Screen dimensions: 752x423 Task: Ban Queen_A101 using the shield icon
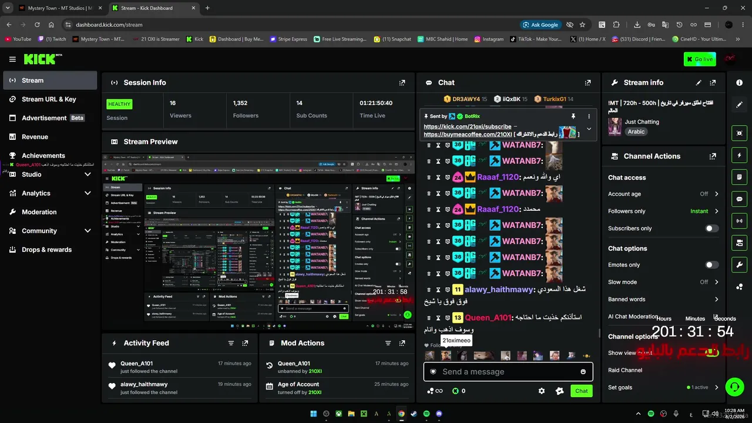447,318
